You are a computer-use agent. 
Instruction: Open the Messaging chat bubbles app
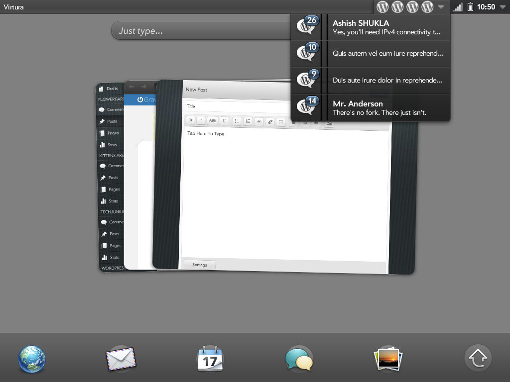[x=299, y=359]
